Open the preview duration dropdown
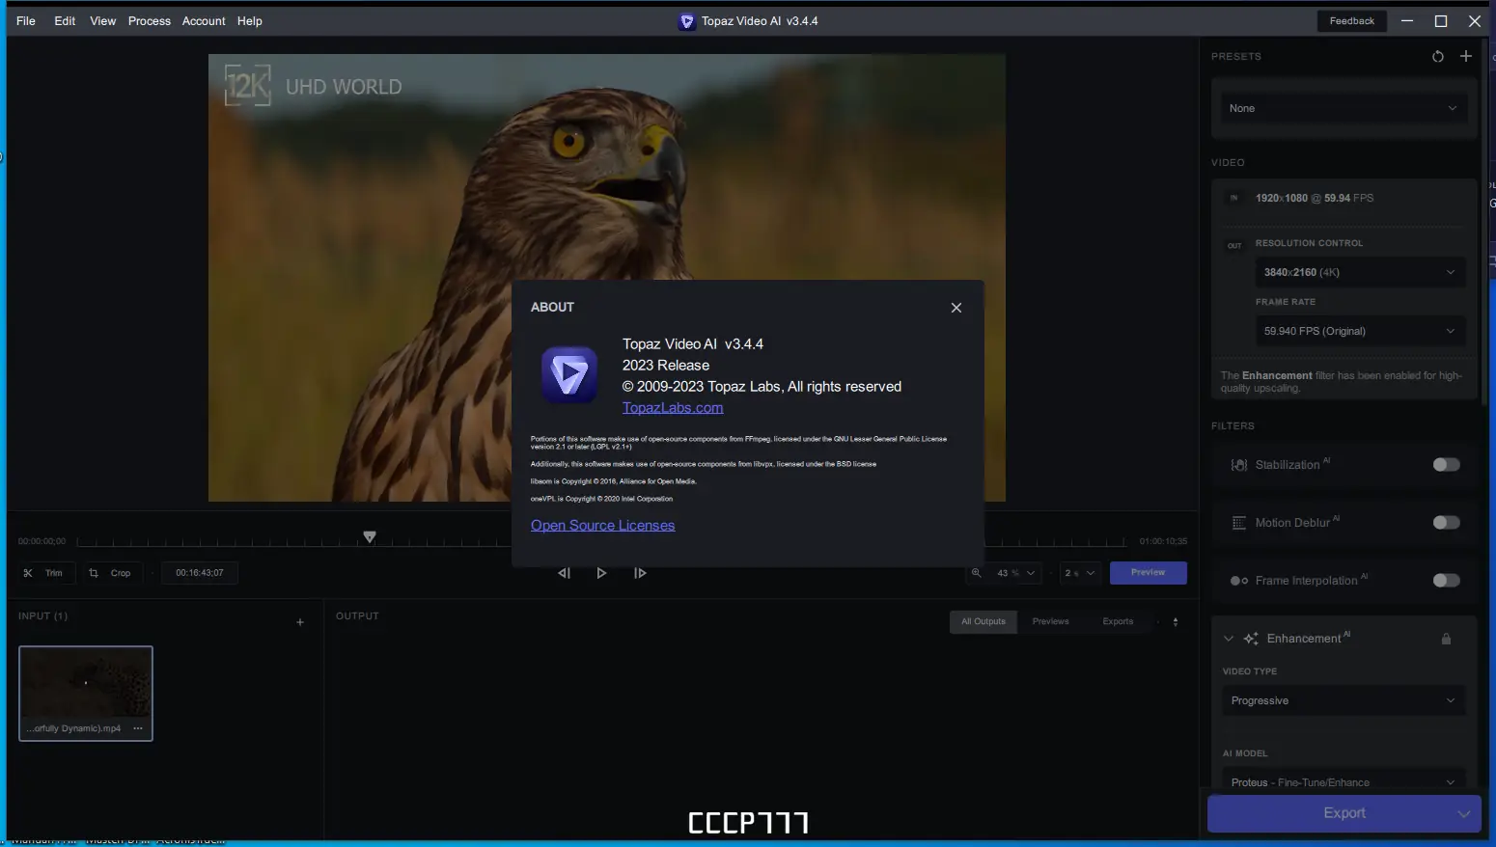Image resolution: width=1496 pixels, height=847 pixels. pos(1080,573)
